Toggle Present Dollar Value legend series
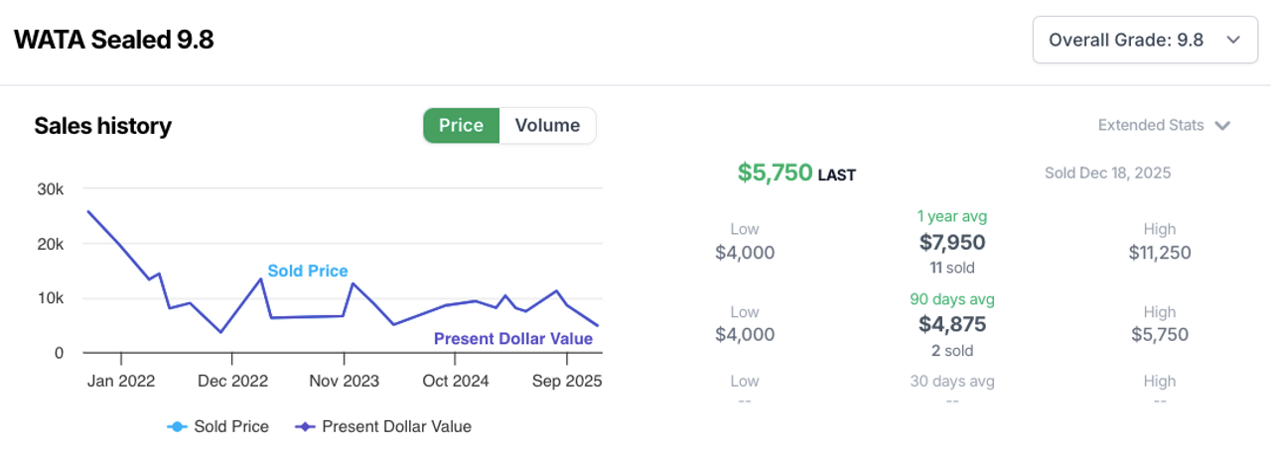 pos(396,426)
